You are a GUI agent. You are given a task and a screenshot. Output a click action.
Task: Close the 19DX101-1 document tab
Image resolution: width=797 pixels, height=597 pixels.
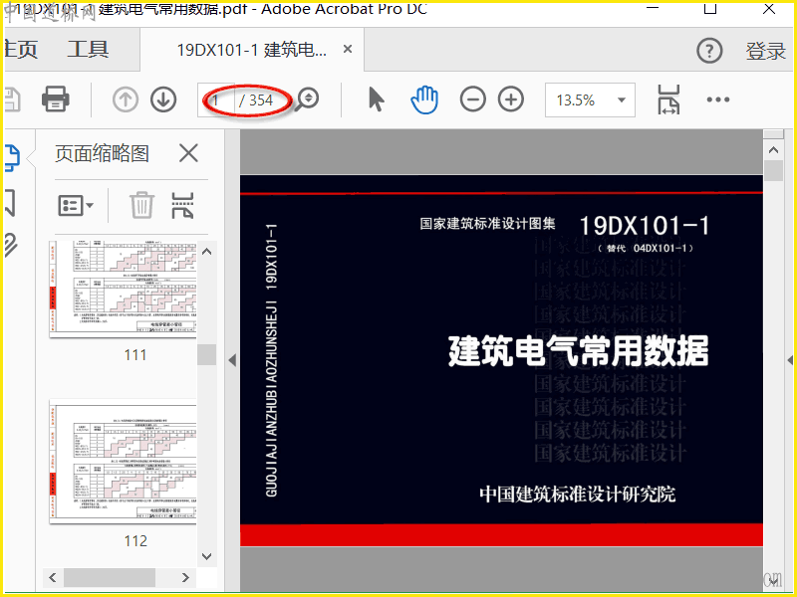(348, 49)
